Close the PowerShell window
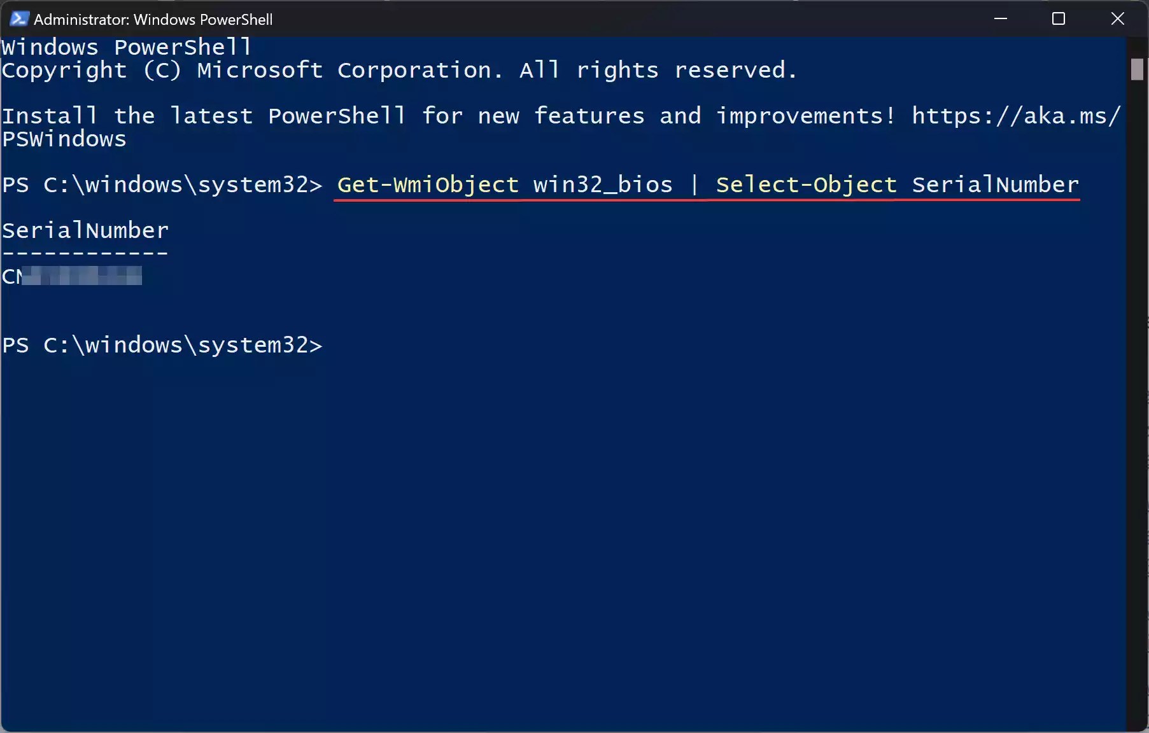 (x=1118, y=18)
